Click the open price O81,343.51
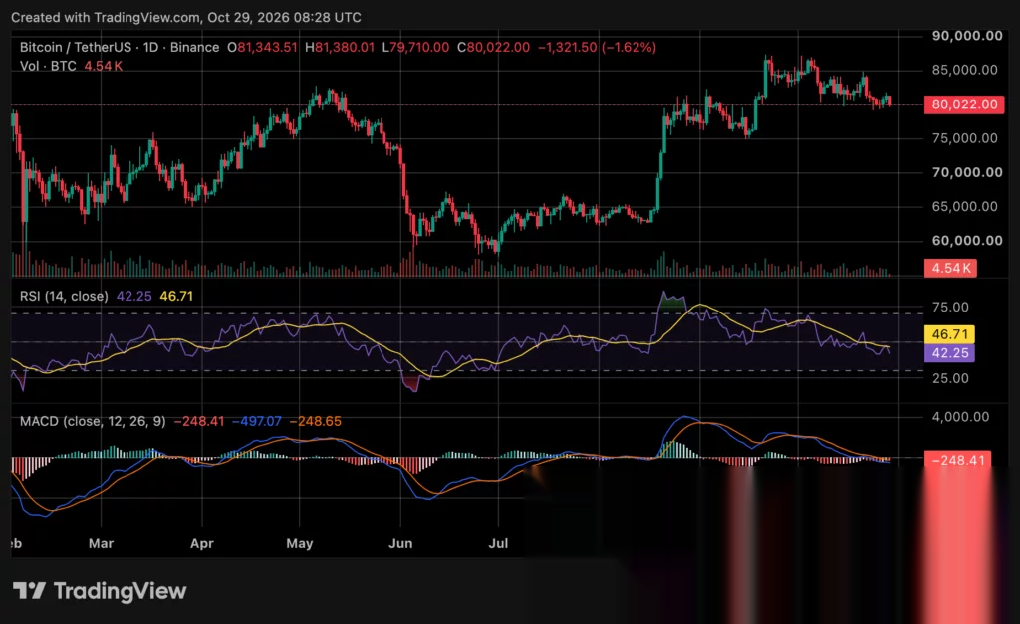1020x624 pixels. 262,47
